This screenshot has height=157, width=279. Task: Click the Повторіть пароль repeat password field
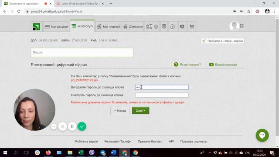click(162, 95)
